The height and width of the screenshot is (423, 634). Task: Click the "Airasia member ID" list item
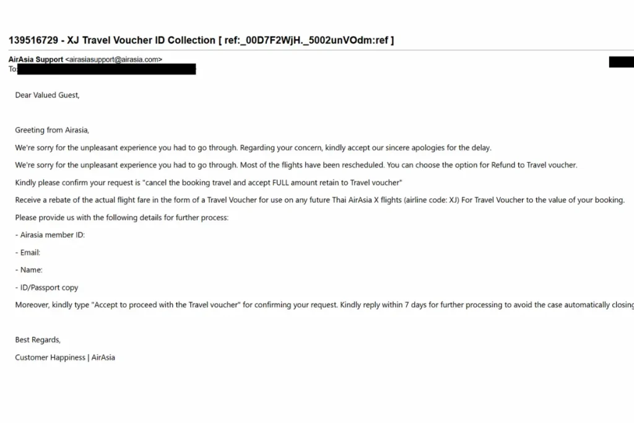(50, 235)
